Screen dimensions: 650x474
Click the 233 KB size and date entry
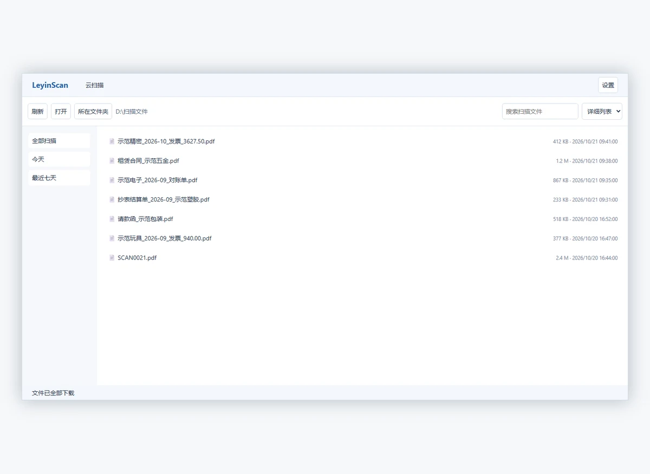click(x=585, y=200)
